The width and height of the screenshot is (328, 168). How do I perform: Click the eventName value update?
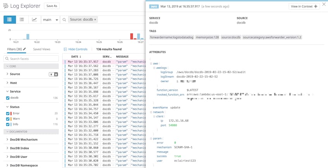coord(175,108)
